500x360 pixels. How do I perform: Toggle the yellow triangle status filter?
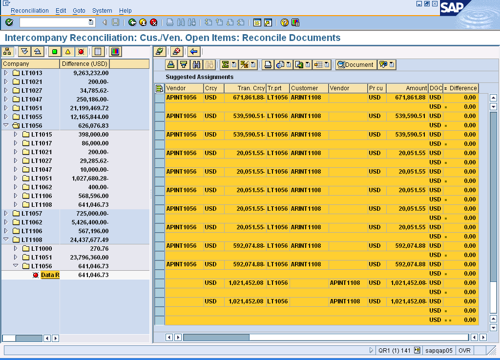[x=67, y=52]
